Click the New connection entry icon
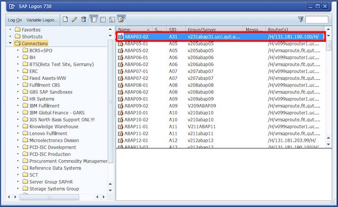338x207 pixels. (65, 20)
